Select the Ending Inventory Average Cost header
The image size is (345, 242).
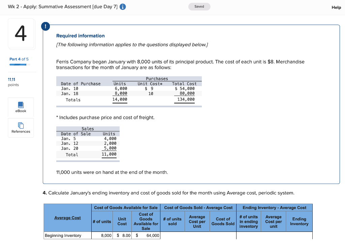click(x=274, y=207)
